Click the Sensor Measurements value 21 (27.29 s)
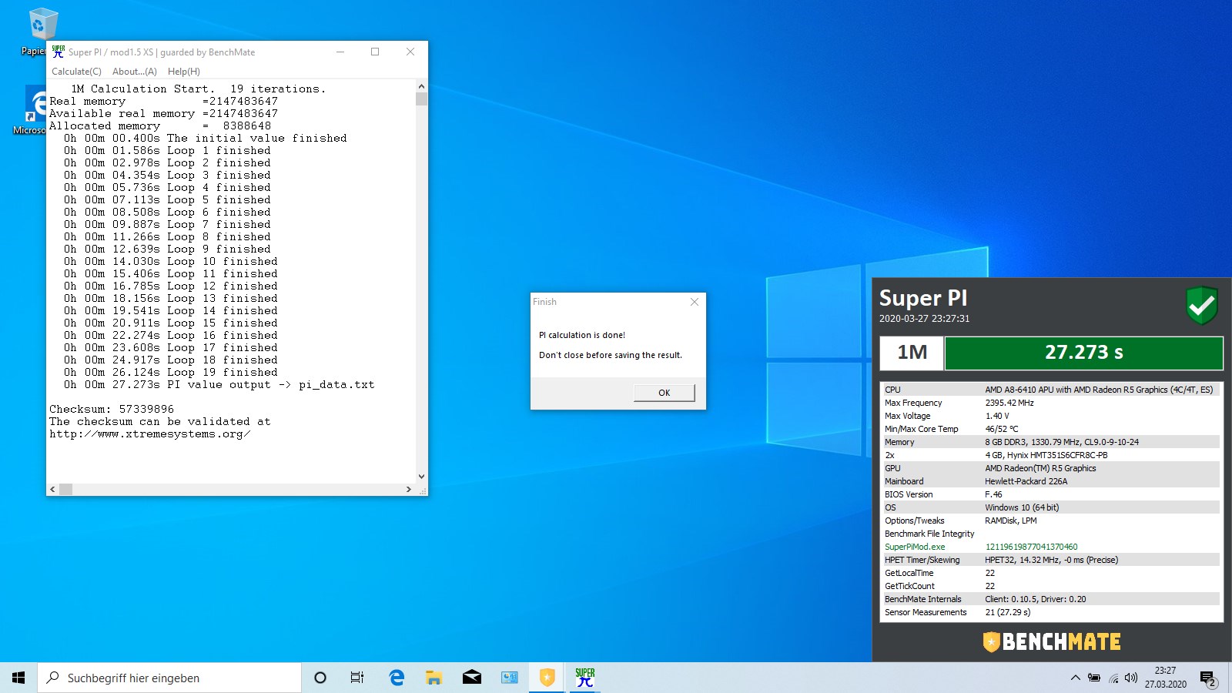Viewport: 1232px width, 693px height. pyautogui.click(x=1008, y=612)
